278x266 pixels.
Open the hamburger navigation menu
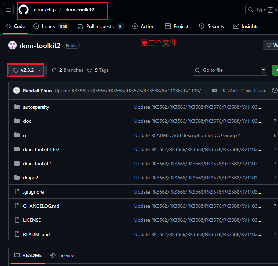(8, 10)
